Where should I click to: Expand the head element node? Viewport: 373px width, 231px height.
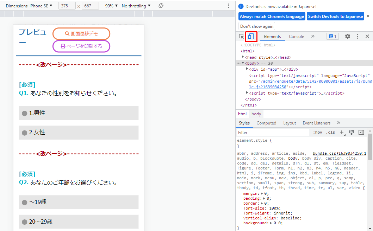click(x=243, y=57)
